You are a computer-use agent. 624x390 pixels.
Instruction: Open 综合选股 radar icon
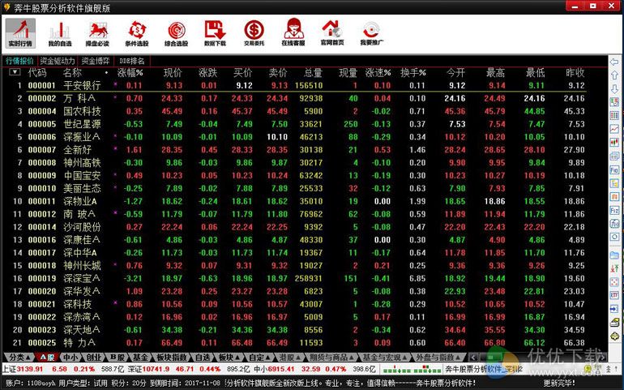[x=177, y=33]
